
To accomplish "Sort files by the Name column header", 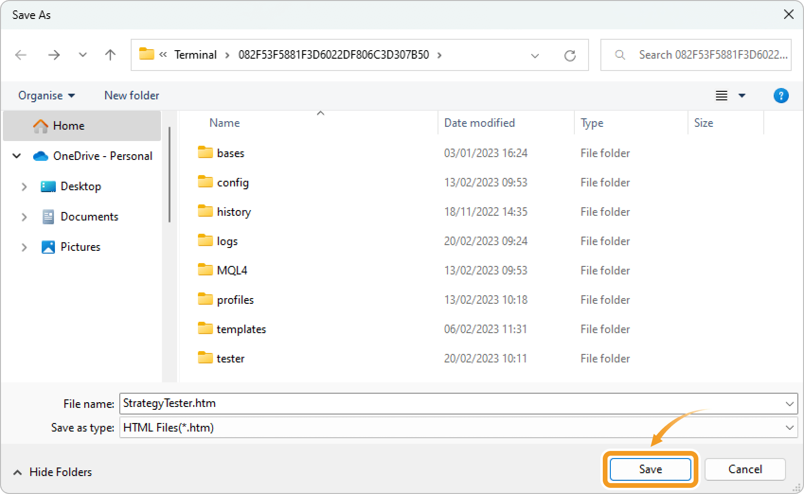I will tap(224, 123).
